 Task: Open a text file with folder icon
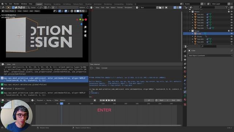[x=160, y=7]
